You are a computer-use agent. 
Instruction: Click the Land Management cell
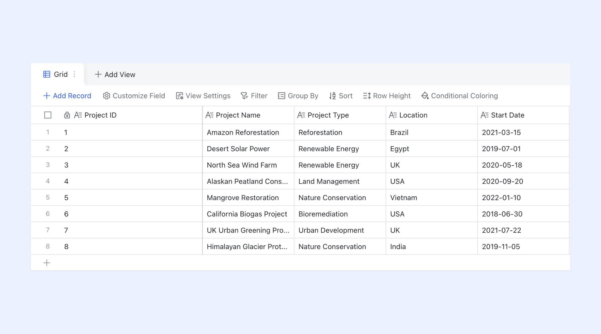tap(340, 181)
